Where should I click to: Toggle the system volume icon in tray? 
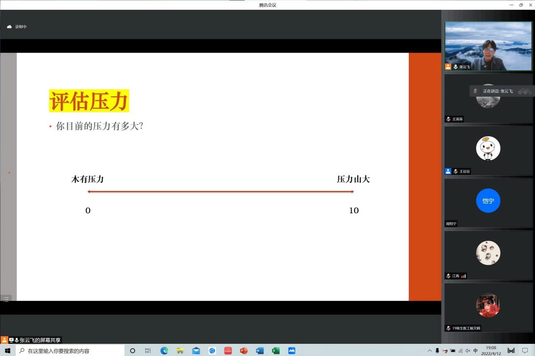pos(468,350)
